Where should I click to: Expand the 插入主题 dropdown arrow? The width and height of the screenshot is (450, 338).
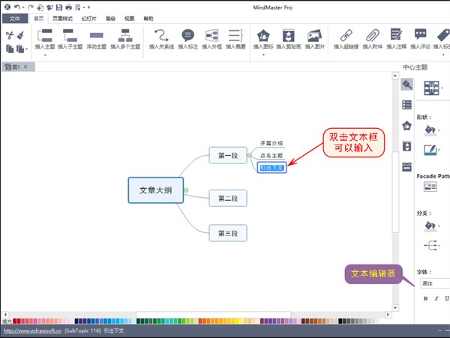coord(45,55)
